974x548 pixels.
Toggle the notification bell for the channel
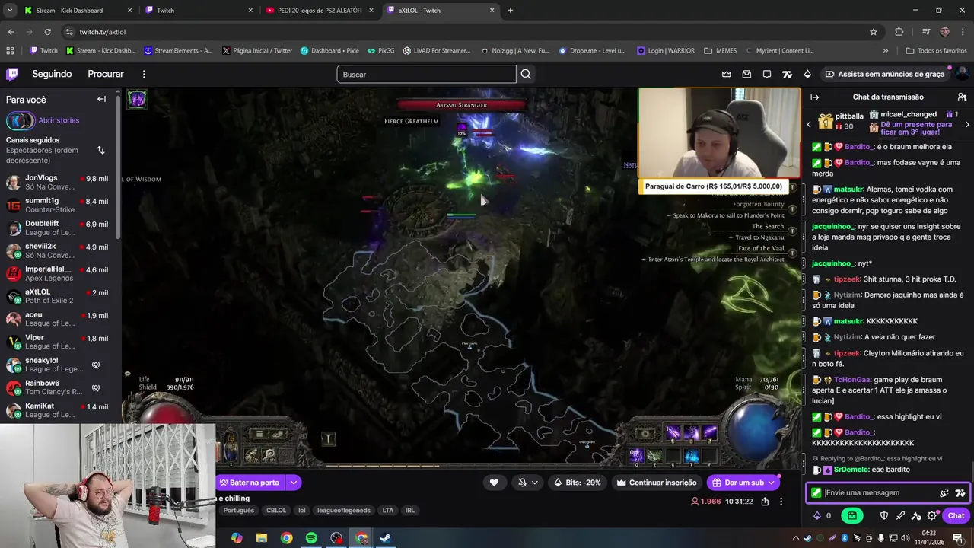click(522, 483)
